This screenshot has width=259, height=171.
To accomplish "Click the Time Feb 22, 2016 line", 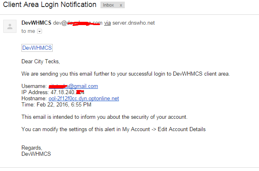I will 56,104.
